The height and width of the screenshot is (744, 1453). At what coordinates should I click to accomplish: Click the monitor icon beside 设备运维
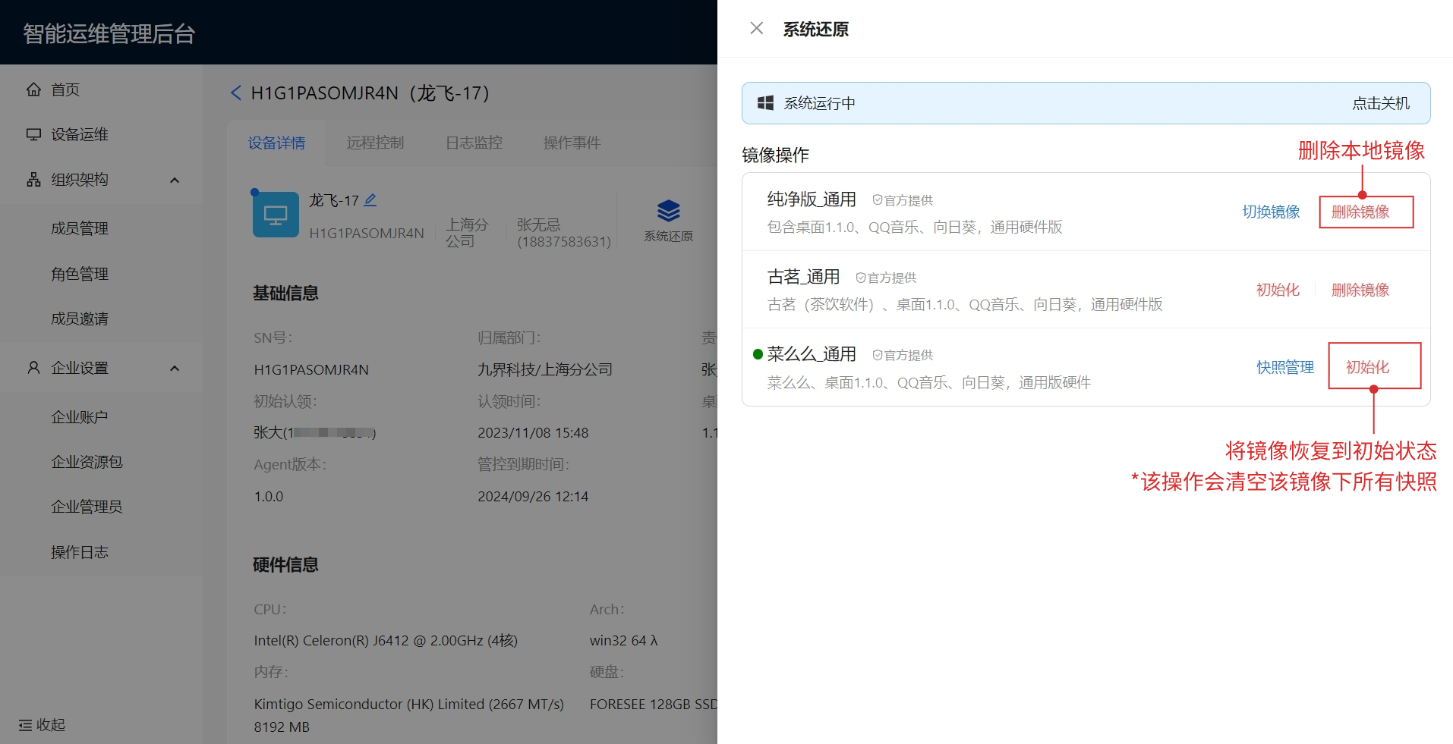point(33,134)
